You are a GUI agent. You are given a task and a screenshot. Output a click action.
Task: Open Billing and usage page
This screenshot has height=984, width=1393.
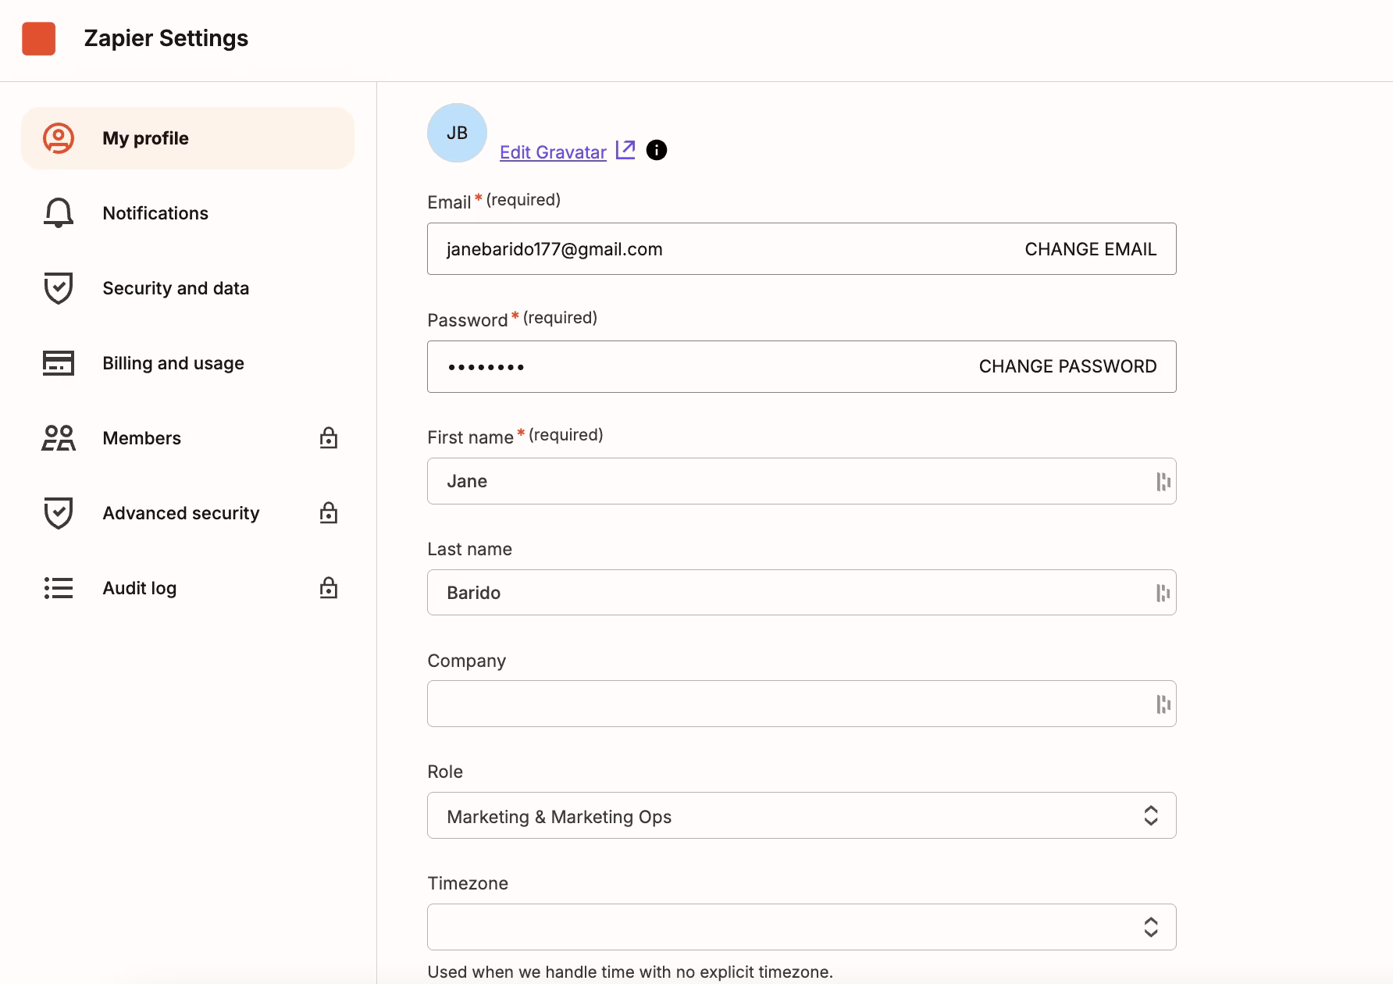point(188,363)
